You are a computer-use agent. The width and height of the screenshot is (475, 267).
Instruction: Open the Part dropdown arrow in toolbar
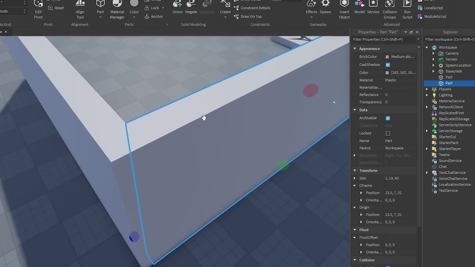click(x=101, y=17)
